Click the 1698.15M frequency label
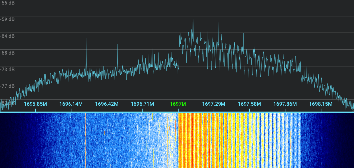Viewport: 354px width, 168px height. [321, 104]
